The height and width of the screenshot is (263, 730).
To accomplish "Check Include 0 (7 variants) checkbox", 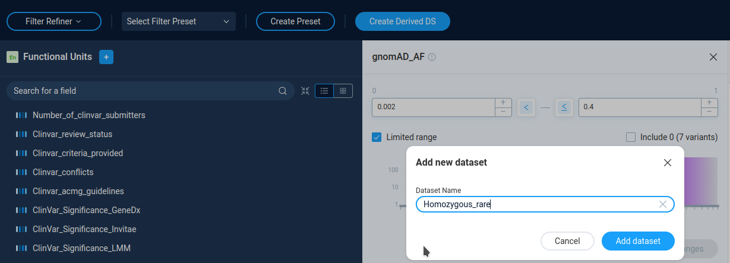I will point(631,137).
